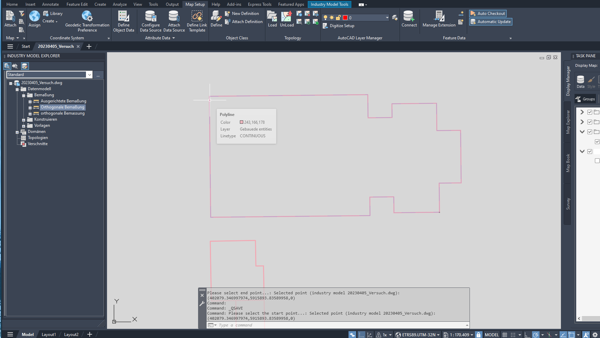This screenshot has width=600, height=338.
Task: Open the Connect feature data tool
Action: click(x=409, y=19)
